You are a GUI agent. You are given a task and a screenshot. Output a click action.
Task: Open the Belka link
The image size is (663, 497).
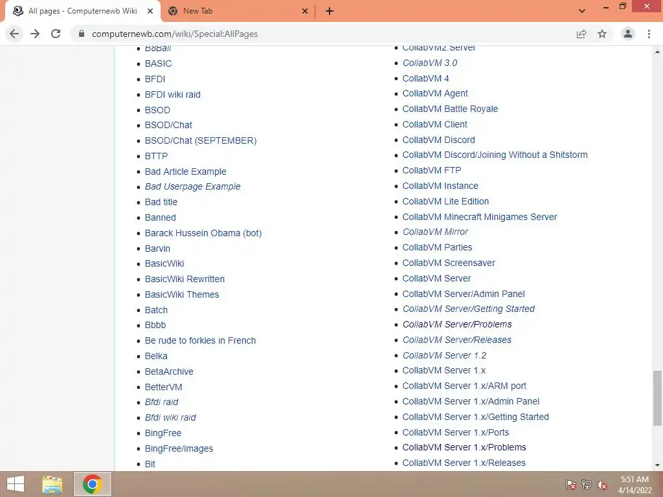point(156,357)
